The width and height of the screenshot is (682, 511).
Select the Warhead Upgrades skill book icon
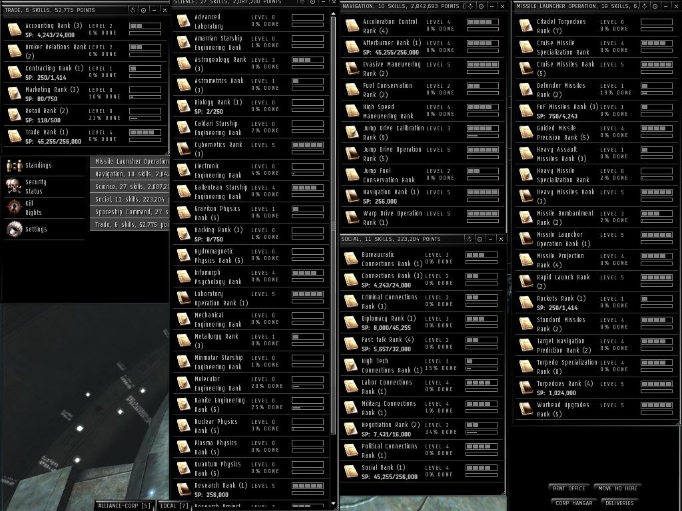tap(526, 409)
